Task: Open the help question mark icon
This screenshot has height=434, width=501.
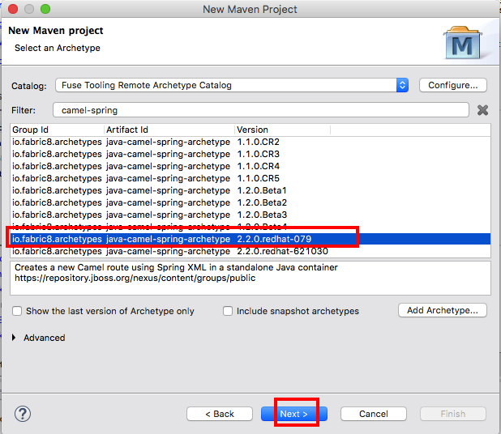Action: click(x=23, y=414)
